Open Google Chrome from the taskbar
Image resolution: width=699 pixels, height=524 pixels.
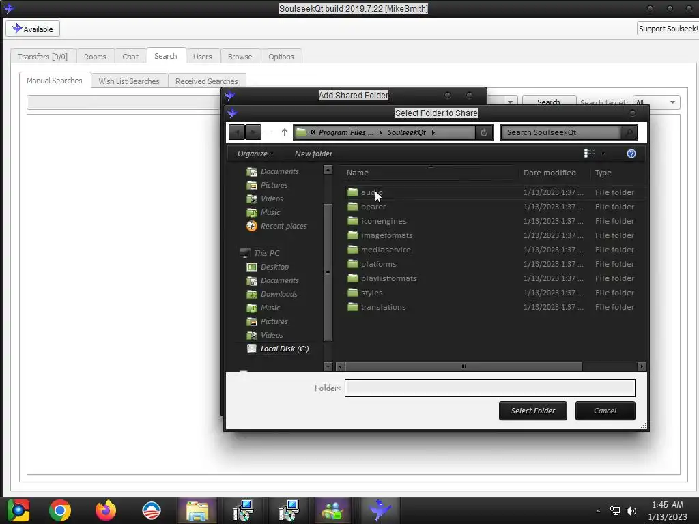[x=60, y=510]
